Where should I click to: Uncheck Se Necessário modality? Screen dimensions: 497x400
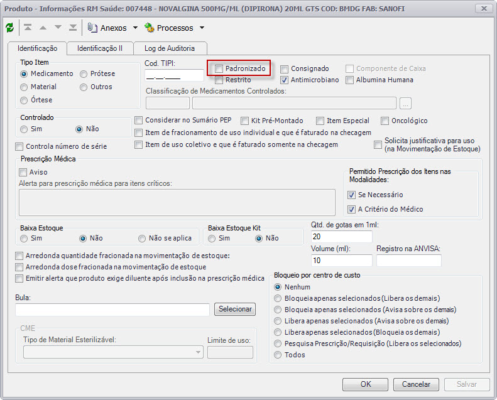coord(351,195)
